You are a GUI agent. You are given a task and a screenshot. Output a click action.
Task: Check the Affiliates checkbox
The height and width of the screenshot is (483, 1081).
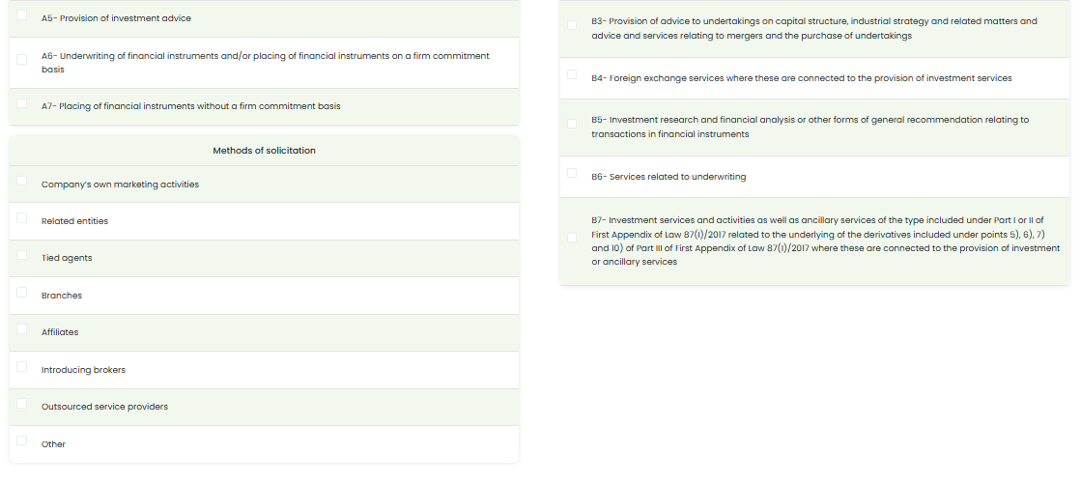22,328
